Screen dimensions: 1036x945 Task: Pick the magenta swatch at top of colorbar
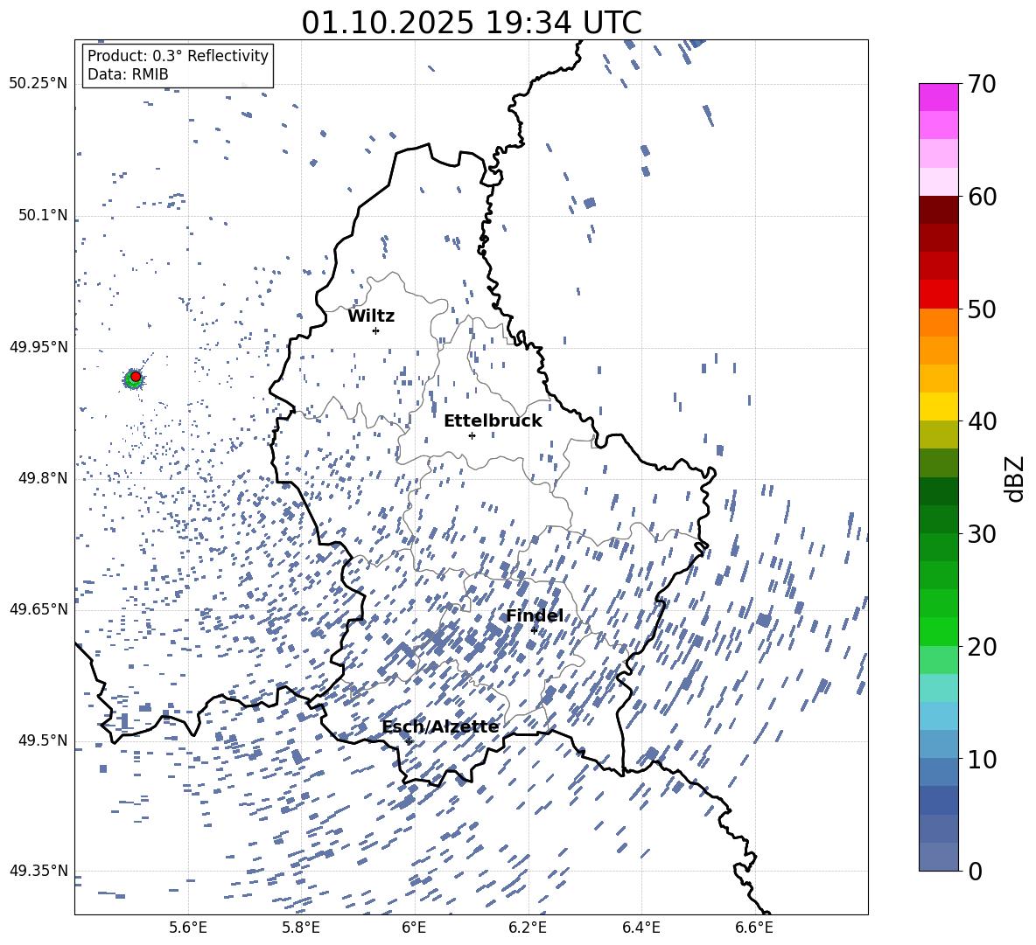[x=938, y=97]
